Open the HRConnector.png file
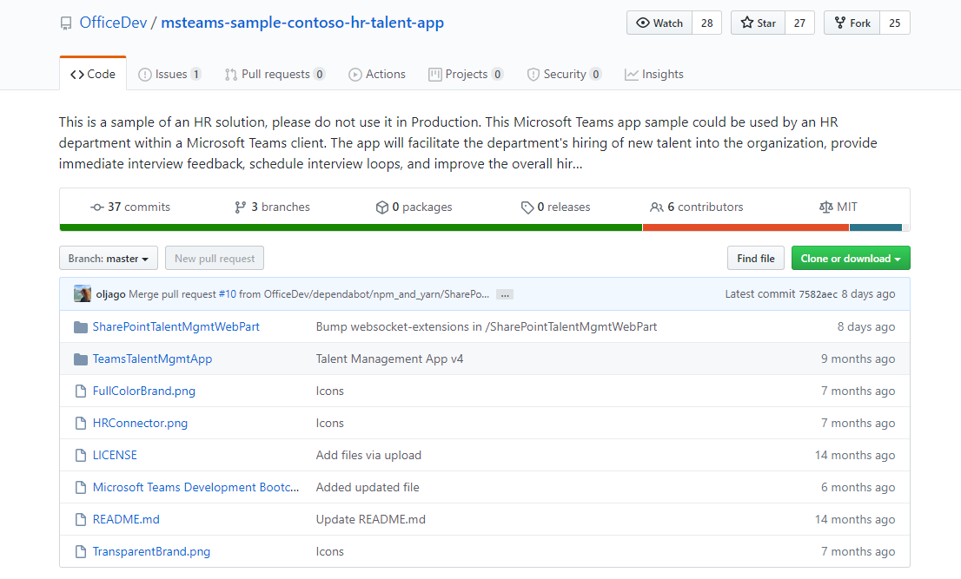Screen dimensions: 961x579 coord(141,424)
